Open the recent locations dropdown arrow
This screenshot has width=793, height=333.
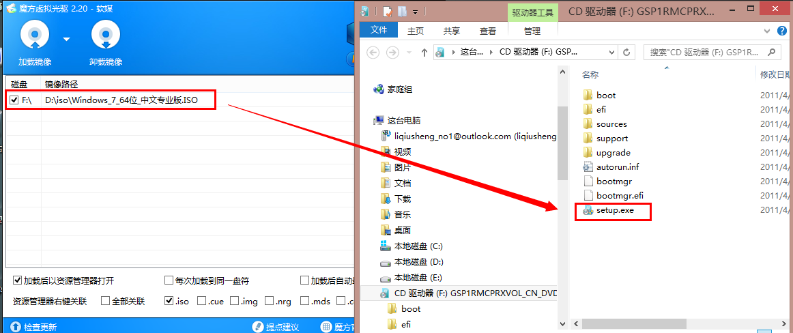[409, 53]
